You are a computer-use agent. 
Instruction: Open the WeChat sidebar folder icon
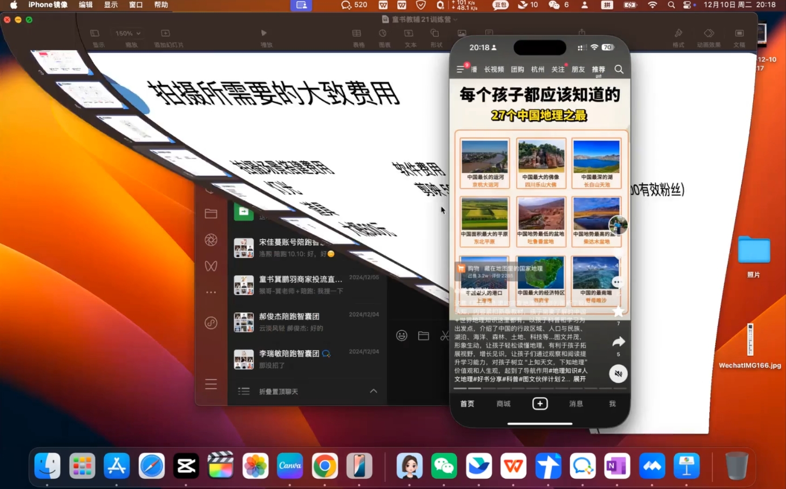(211, 213)
